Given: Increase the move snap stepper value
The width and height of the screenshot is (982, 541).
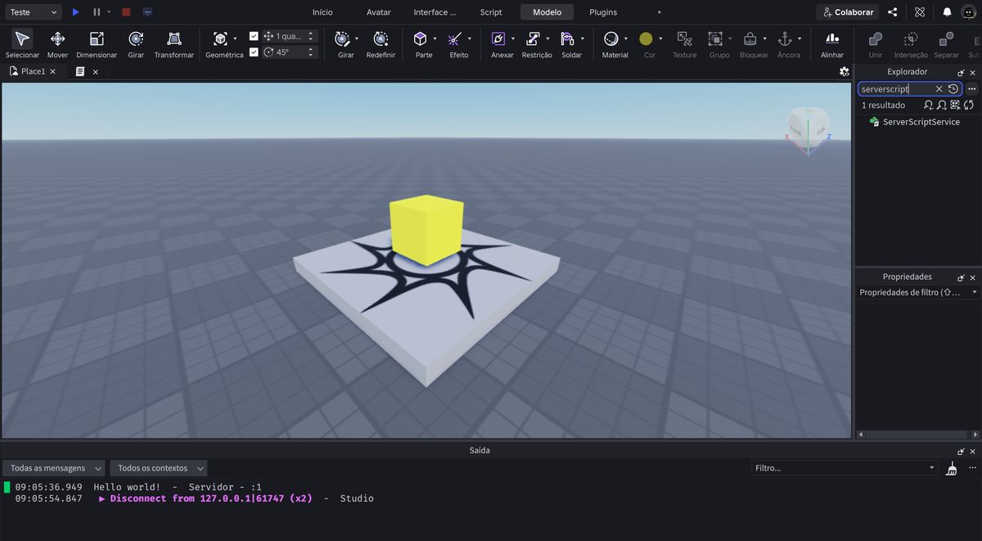Looking at the screenshot, I should point(311,34).
